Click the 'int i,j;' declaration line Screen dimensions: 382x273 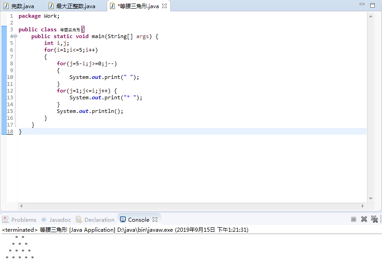coord(56,44)
